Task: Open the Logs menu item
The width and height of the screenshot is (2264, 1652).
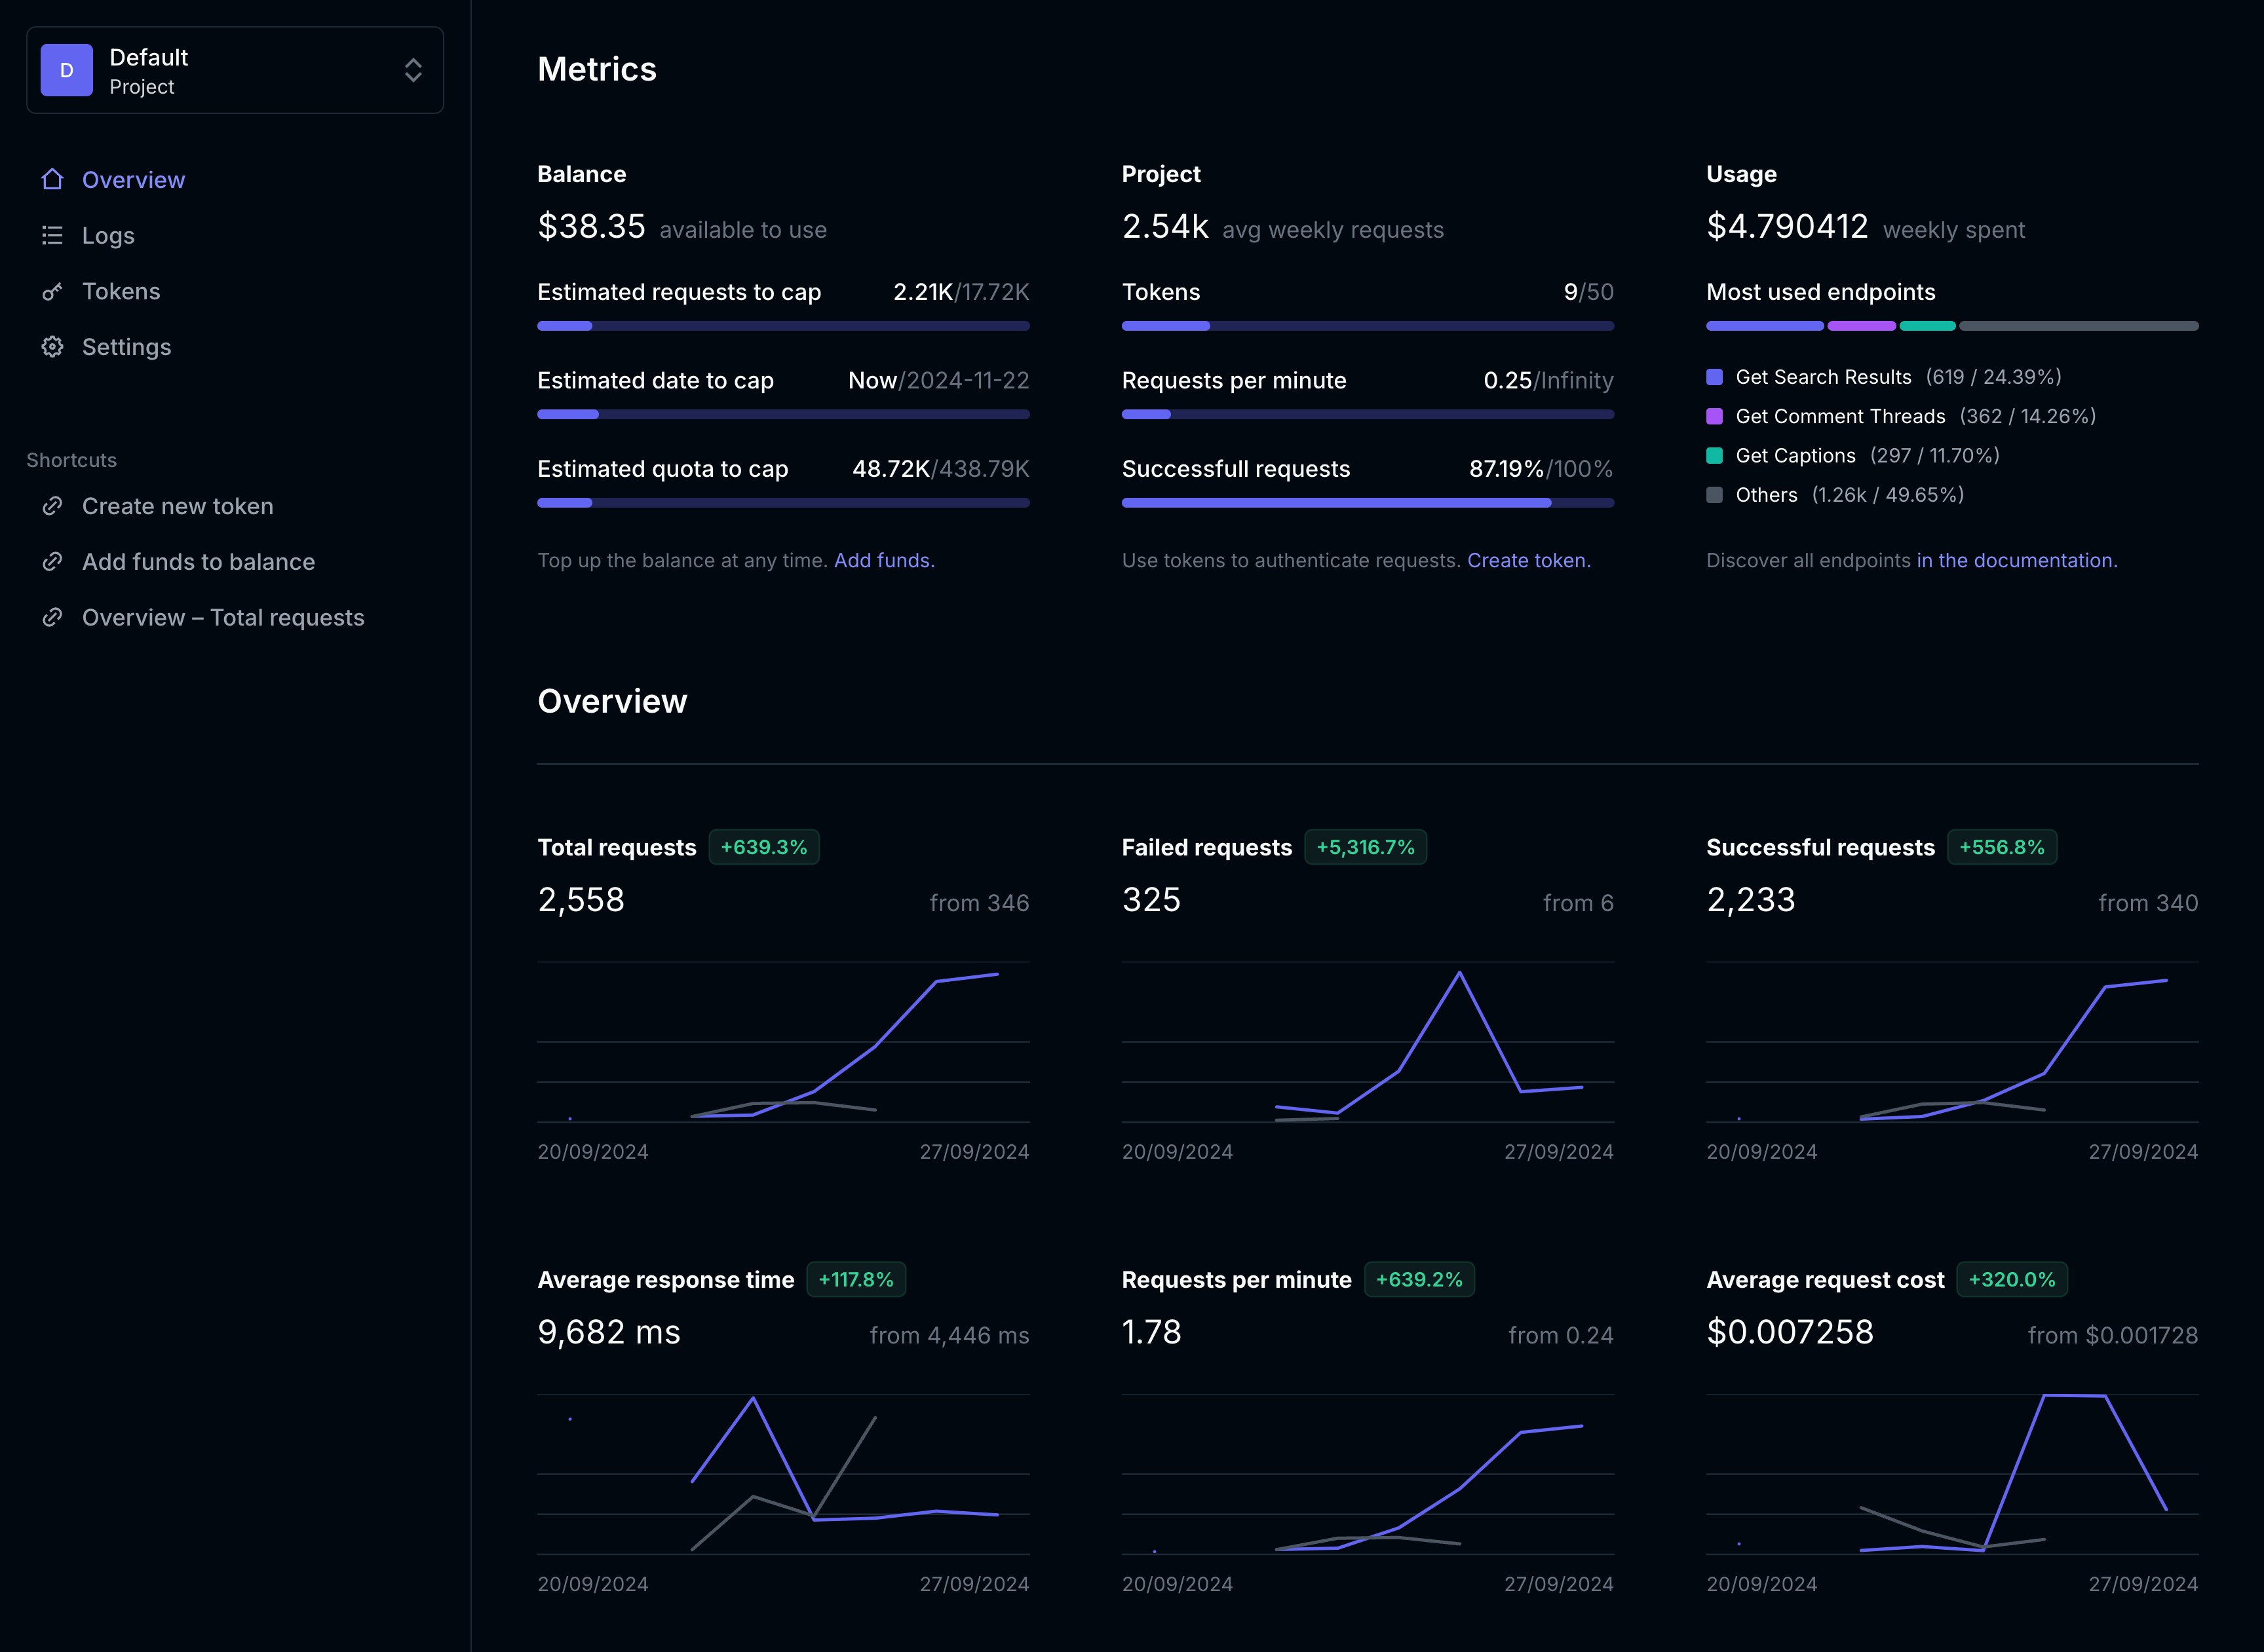Action: [108, 236]
